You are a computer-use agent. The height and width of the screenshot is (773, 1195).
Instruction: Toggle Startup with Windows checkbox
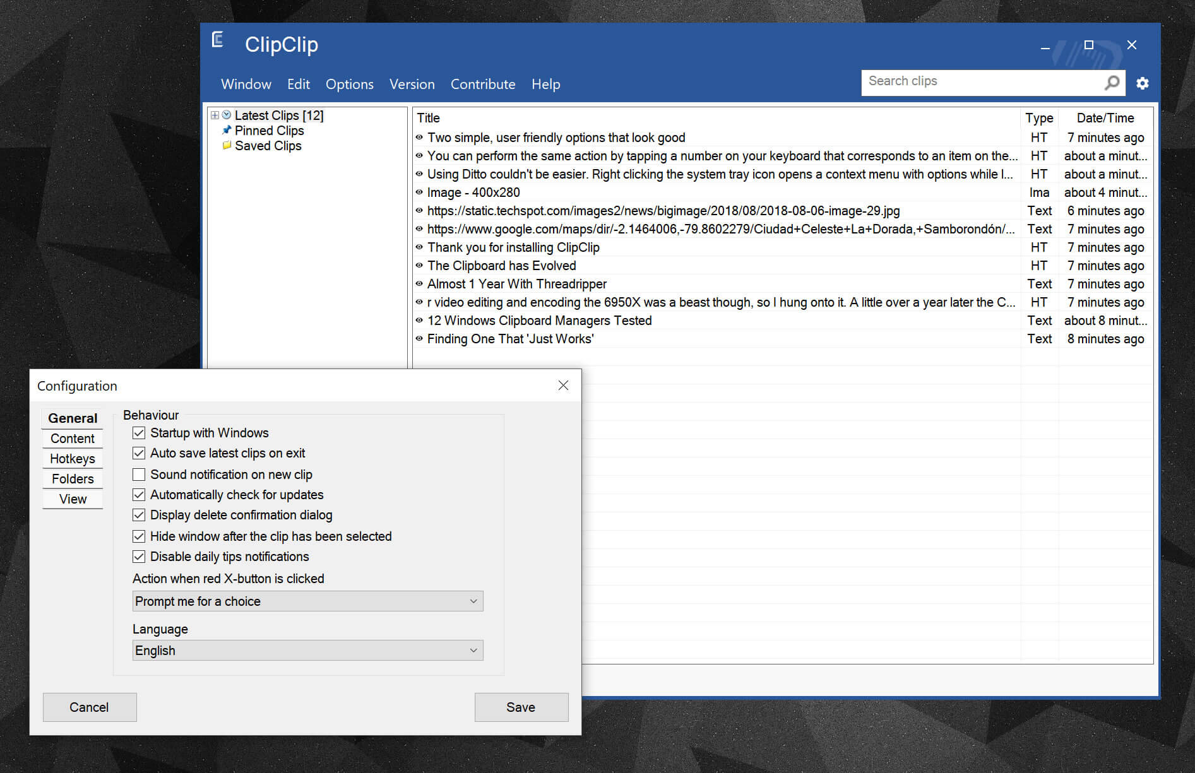tap(139, 433)
